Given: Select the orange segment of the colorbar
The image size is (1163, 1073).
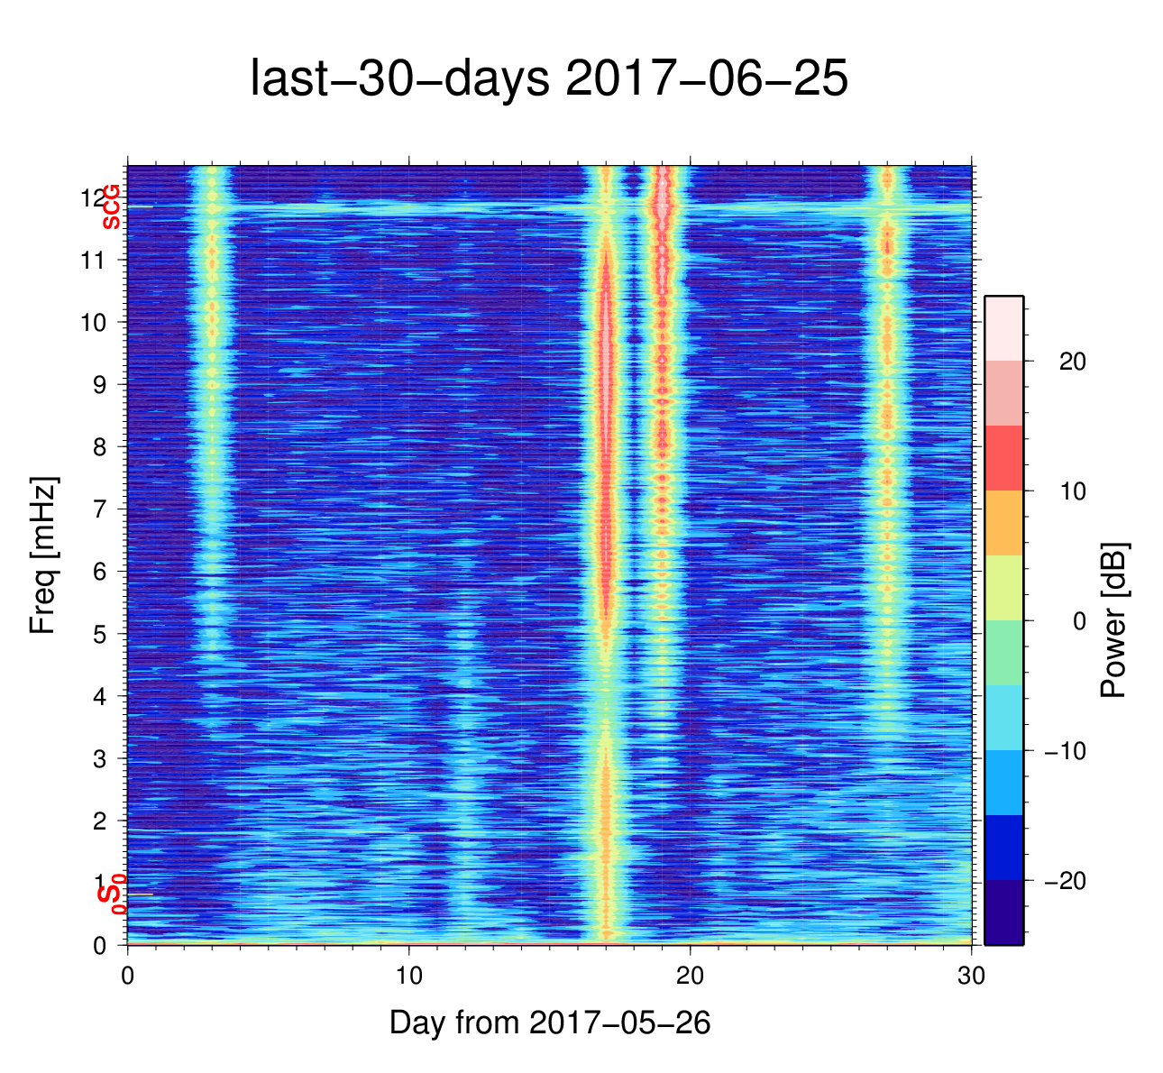Looking at the screenshot, I should tap(1003, 523).
